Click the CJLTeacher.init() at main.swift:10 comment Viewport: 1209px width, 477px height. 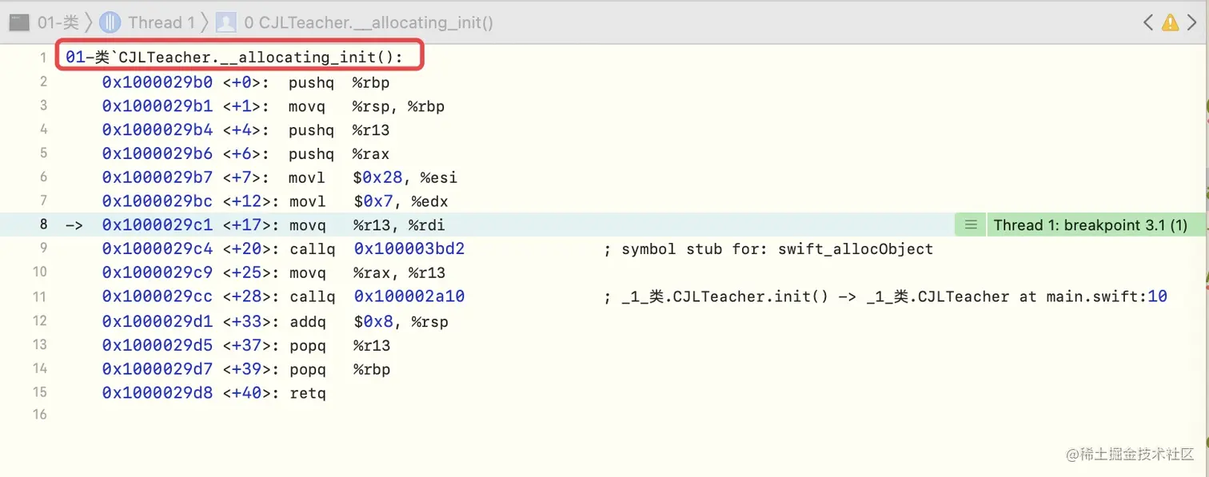(x=885, y=296)
